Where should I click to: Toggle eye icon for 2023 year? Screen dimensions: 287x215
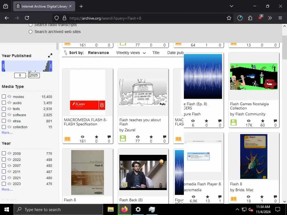tap(9, 184)
